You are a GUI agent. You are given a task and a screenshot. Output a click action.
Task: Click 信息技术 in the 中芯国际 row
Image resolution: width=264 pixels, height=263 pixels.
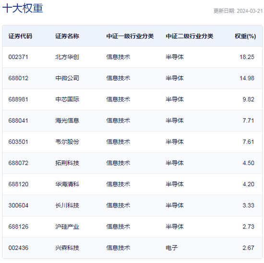(118, 99)
